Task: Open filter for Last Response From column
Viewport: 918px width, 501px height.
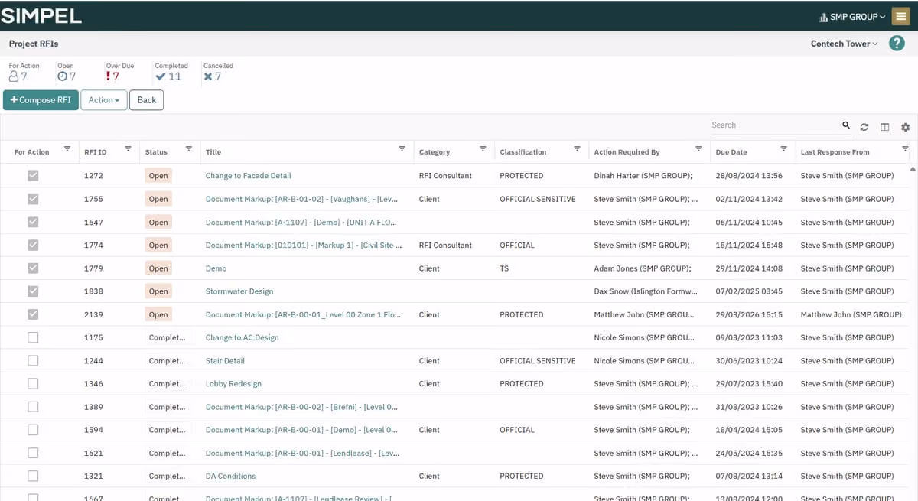Action: pyautogui.click(x=905, y=148)
